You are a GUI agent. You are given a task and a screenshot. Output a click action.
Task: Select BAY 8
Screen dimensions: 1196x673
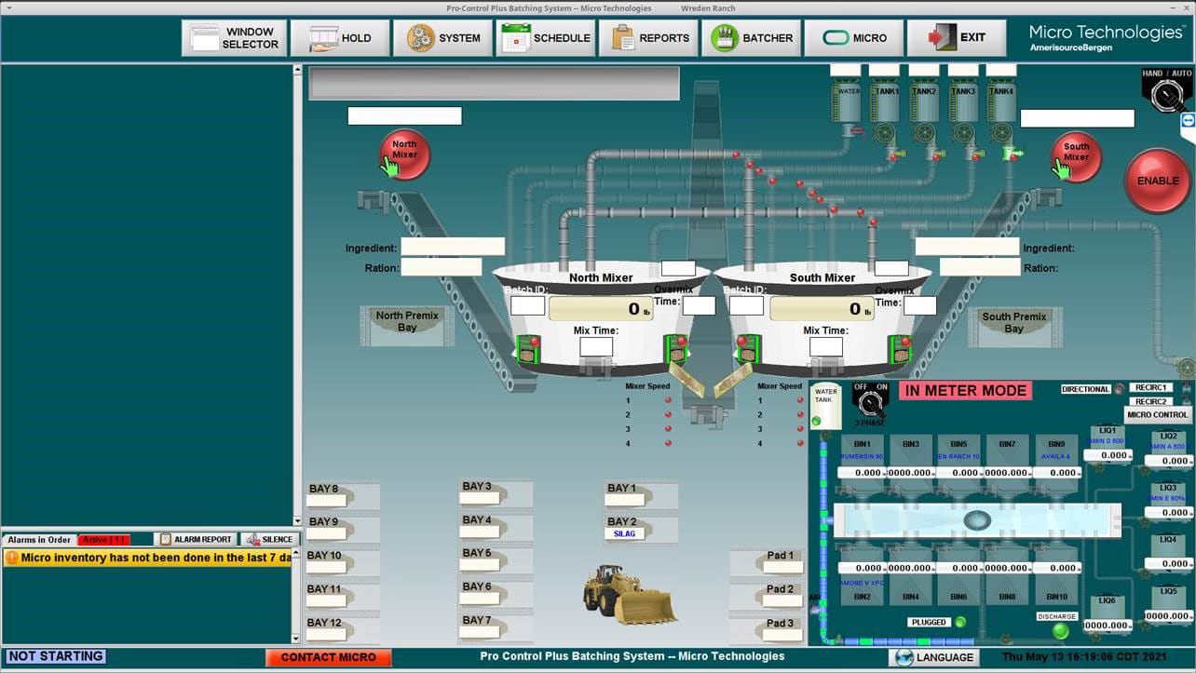click(342, 497)
